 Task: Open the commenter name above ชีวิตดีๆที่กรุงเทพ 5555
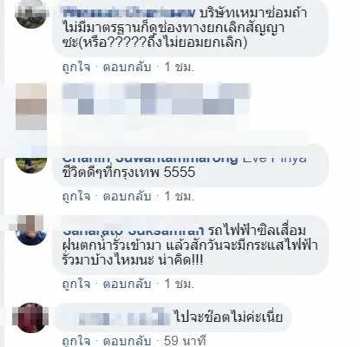150,160
